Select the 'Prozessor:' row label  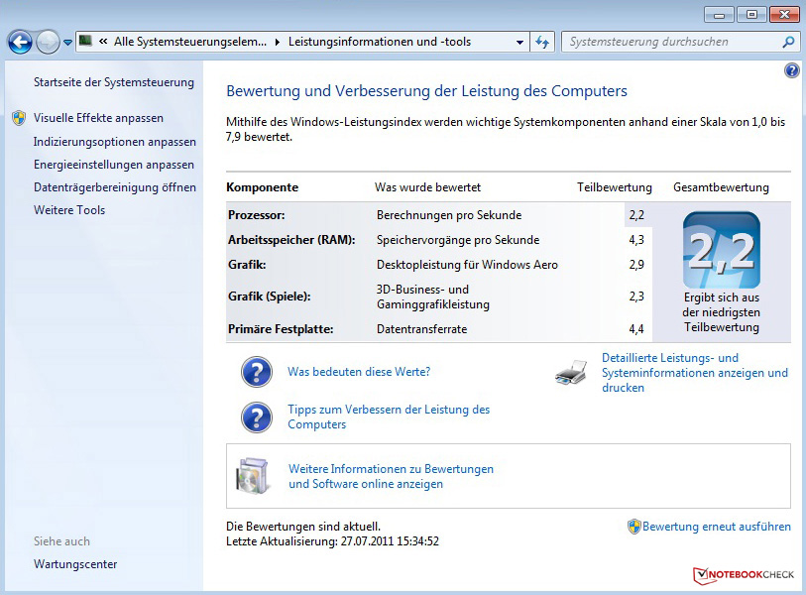(x=257, y=215)
